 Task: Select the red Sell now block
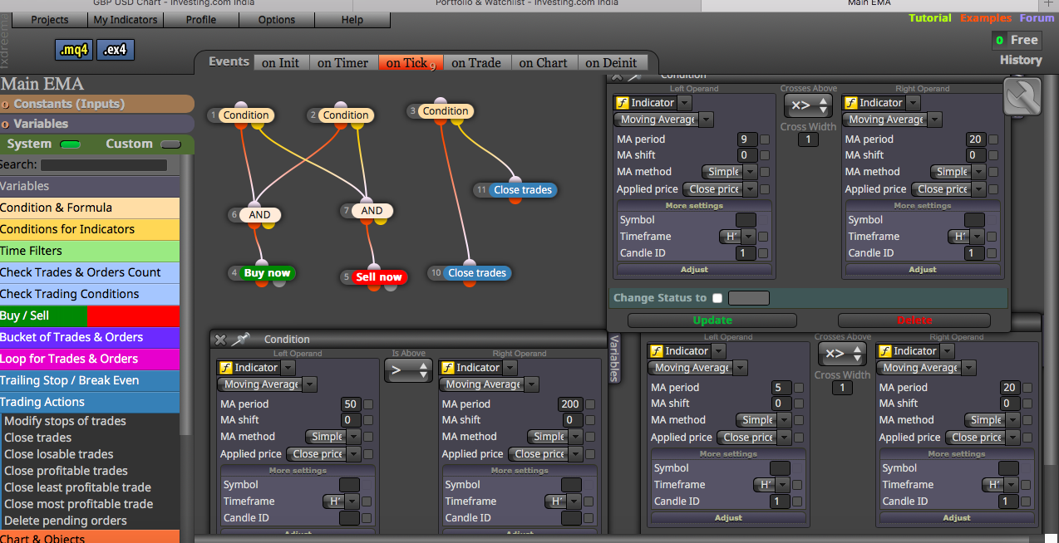click(x=378, y=277)
